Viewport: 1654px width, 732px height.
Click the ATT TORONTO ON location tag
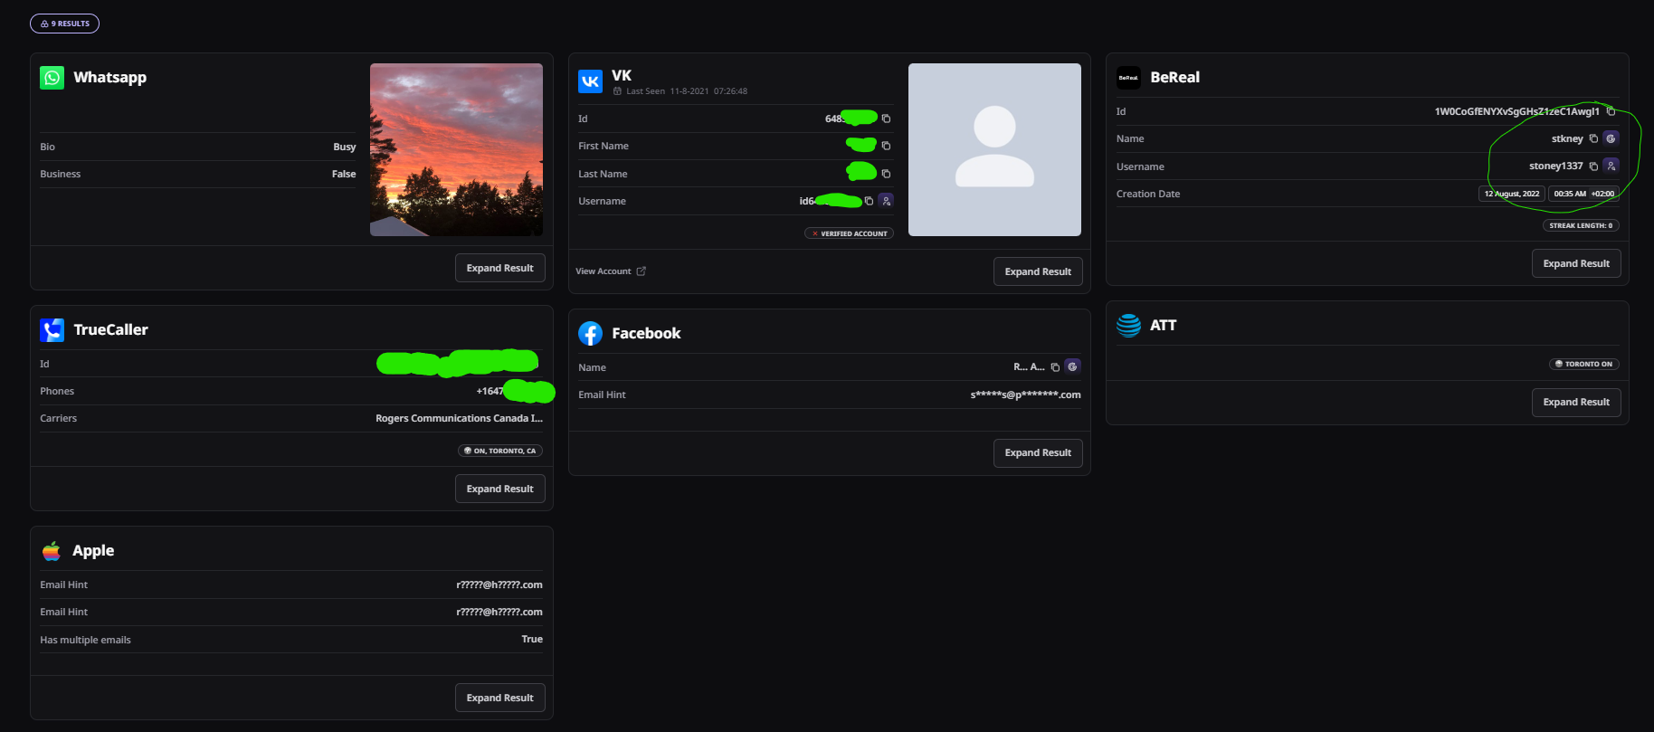(1584, 364)
